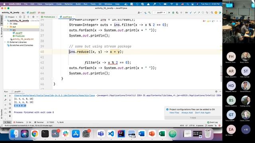Click the error and warning inspection widget
This screenshot has width=255, height=143.
209,21
